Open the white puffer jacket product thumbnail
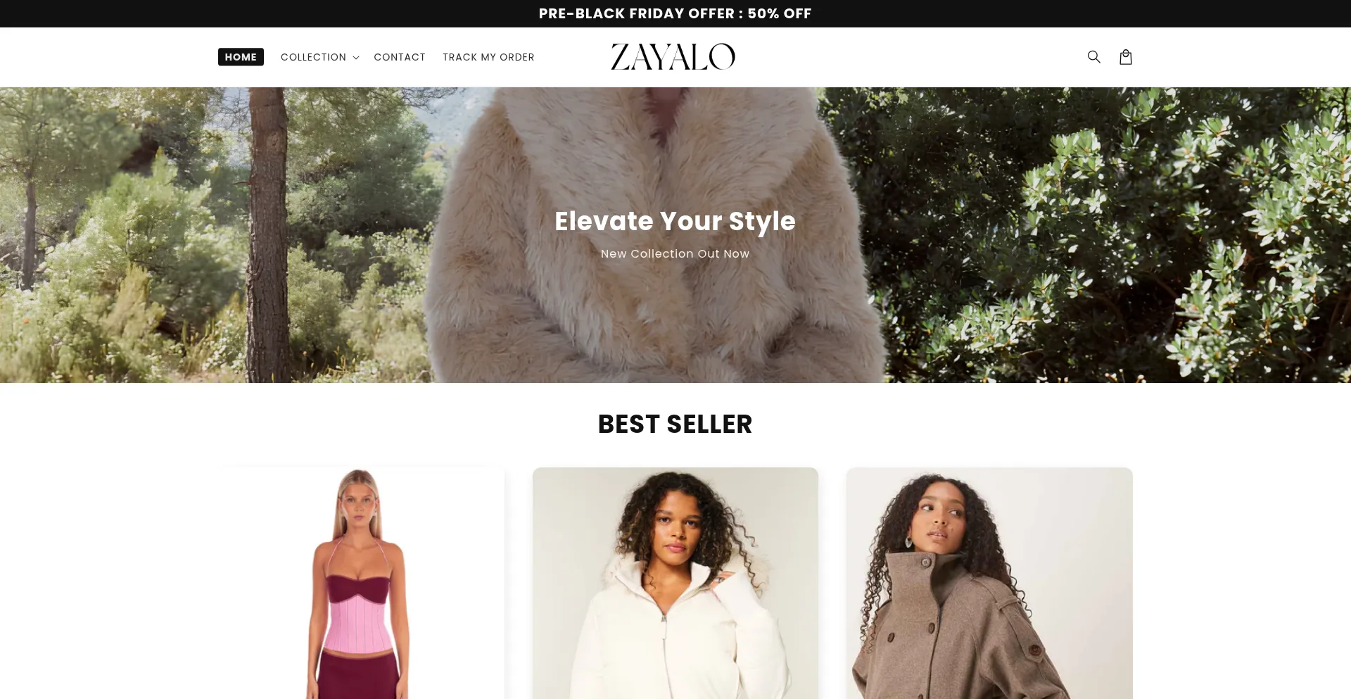Viewport: 1351px width, 699px height. tap(675, 583)
